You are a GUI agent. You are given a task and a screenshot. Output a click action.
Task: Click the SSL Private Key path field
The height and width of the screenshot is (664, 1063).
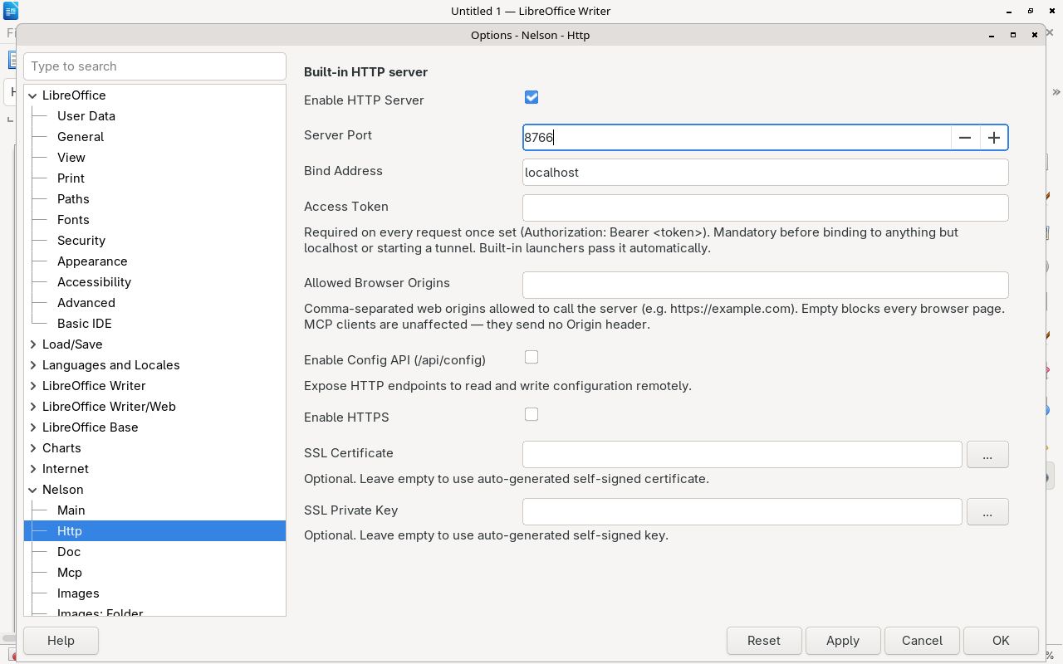(742, 511)
